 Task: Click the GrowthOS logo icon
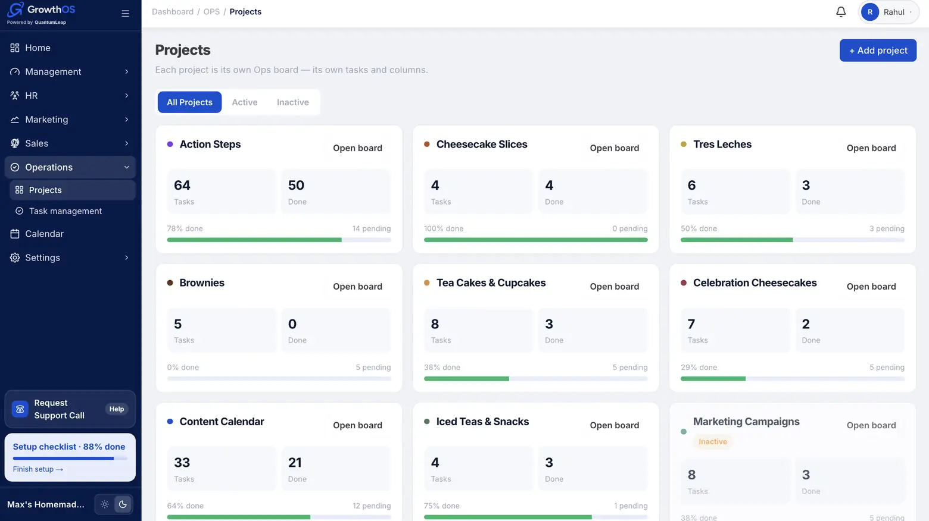(15, 10)
